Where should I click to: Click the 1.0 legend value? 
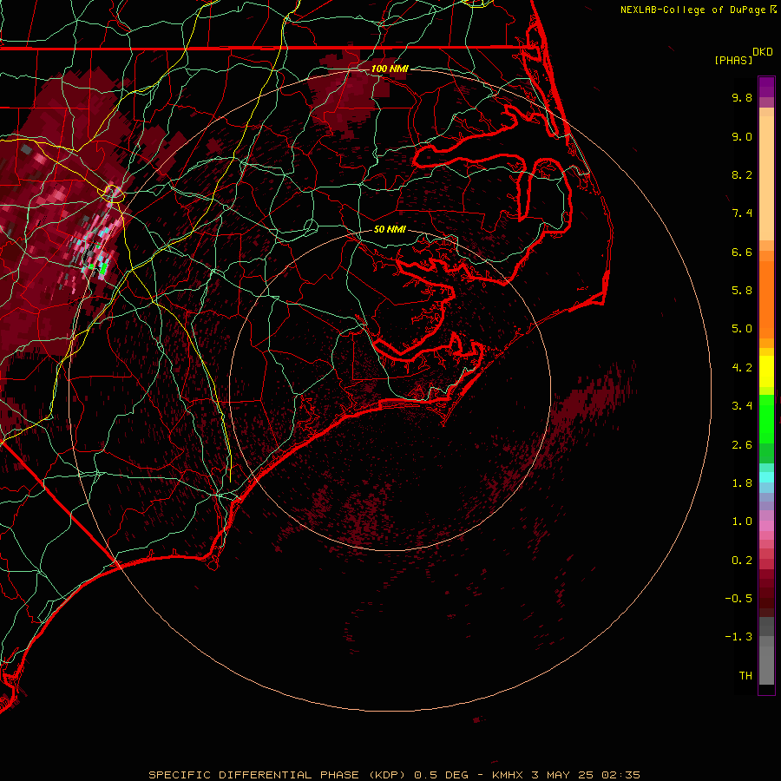[x=742, y=522]
